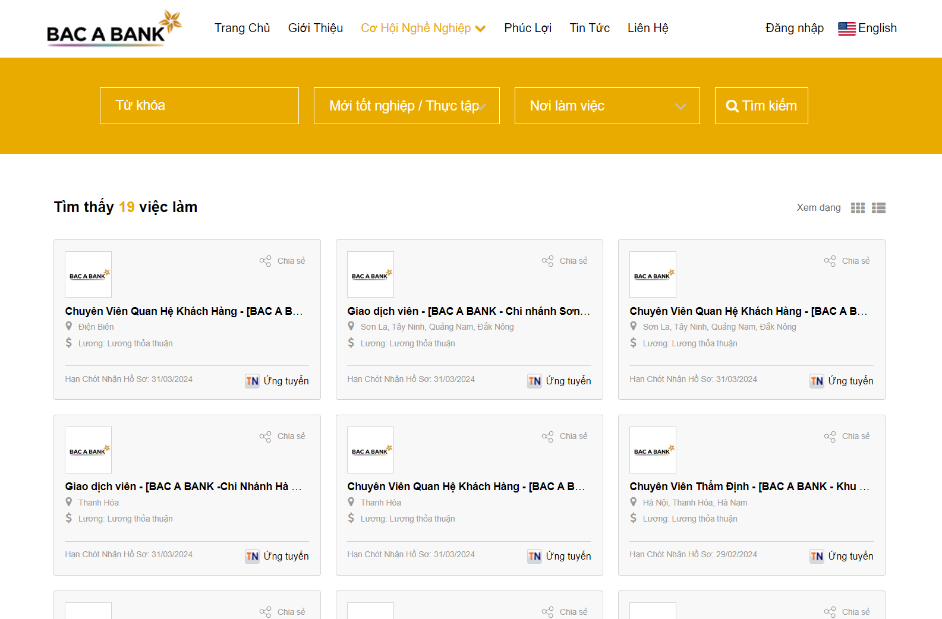This screenshot has height=619, width=942.
Task: Click the Đăng nhập login link
Action: tap(795, 28)
